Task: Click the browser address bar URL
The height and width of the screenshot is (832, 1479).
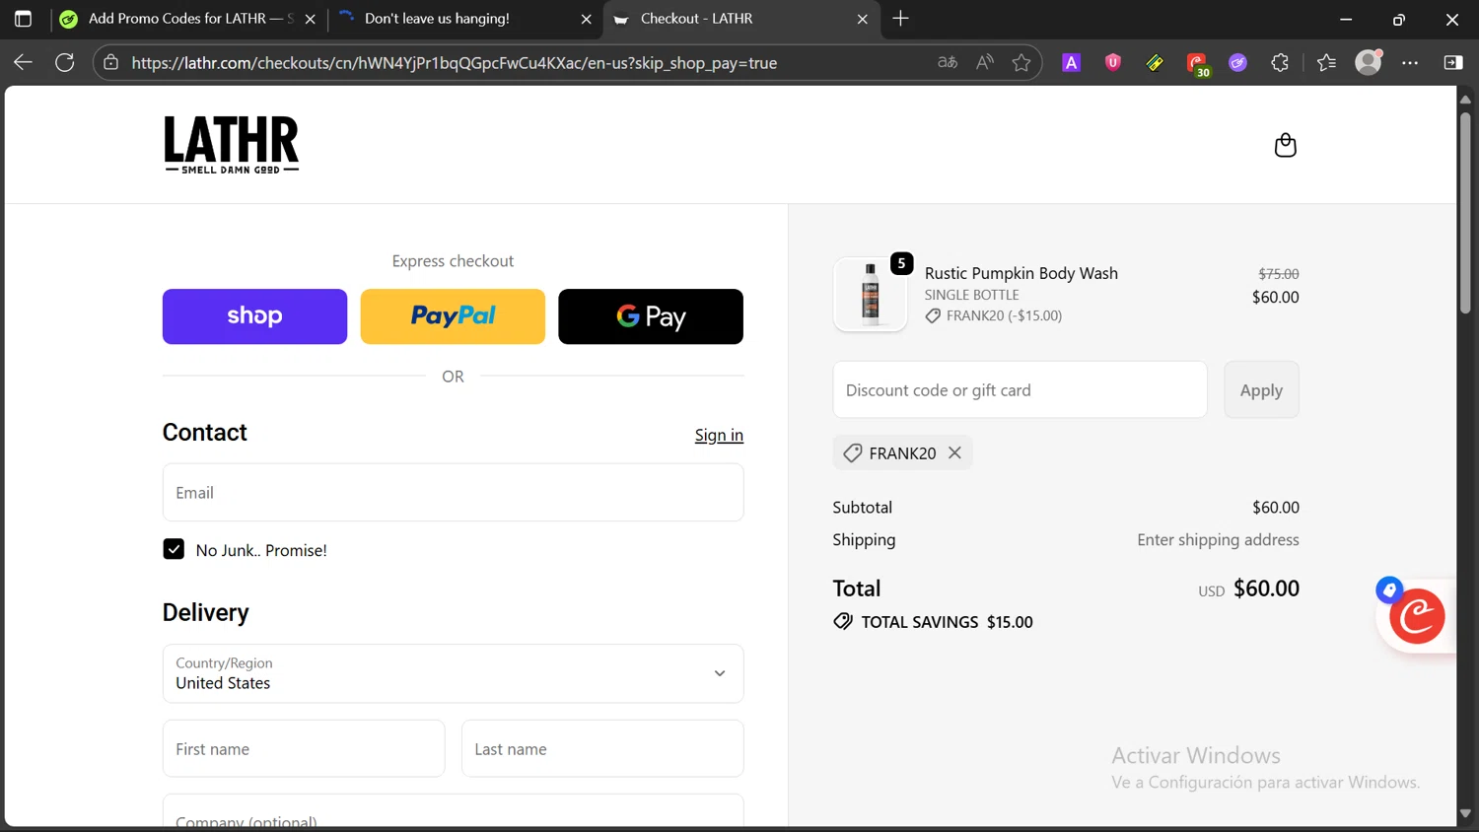Action: tap(455, 63)
